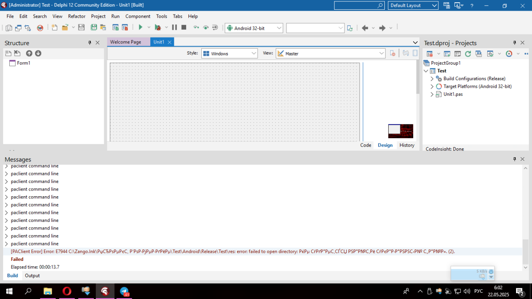The width and height of the screenshot is (532, 299).
Task: Click the Run Until Return debug icon
Action: coord(215,27)
